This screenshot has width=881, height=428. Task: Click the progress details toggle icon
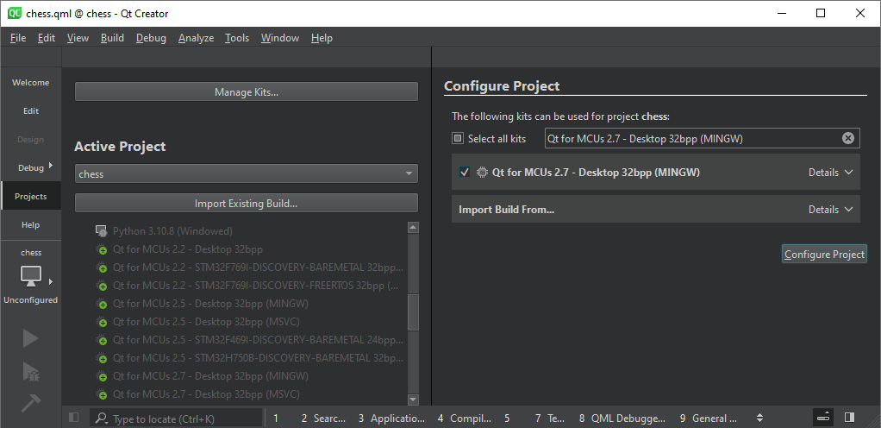click(x=823, y=418)
